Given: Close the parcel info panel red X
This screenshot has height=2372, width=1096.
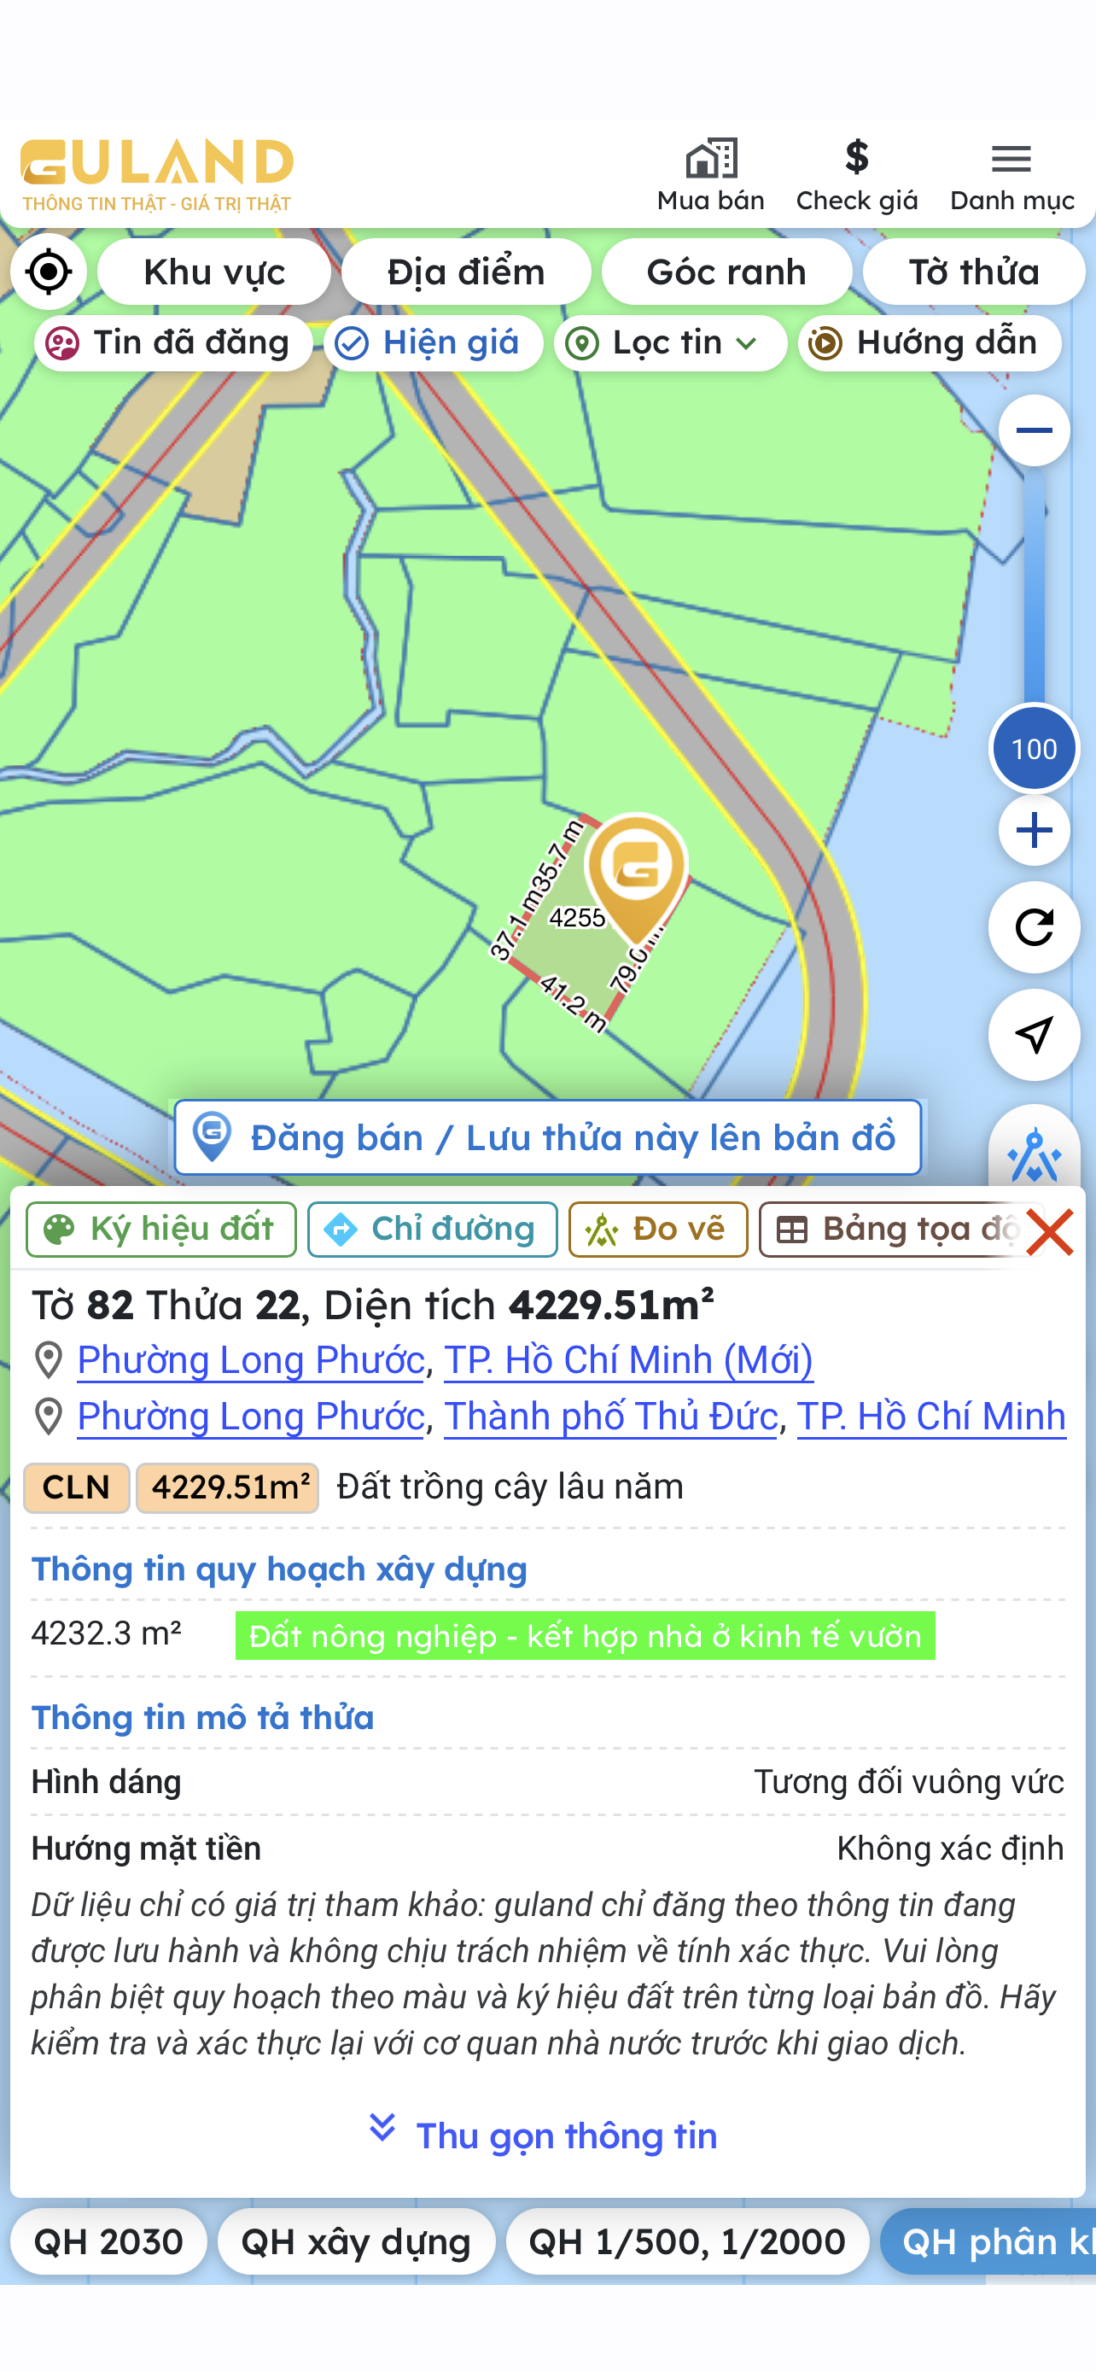Looking at the screenshot, I should click(1049, 1232).
